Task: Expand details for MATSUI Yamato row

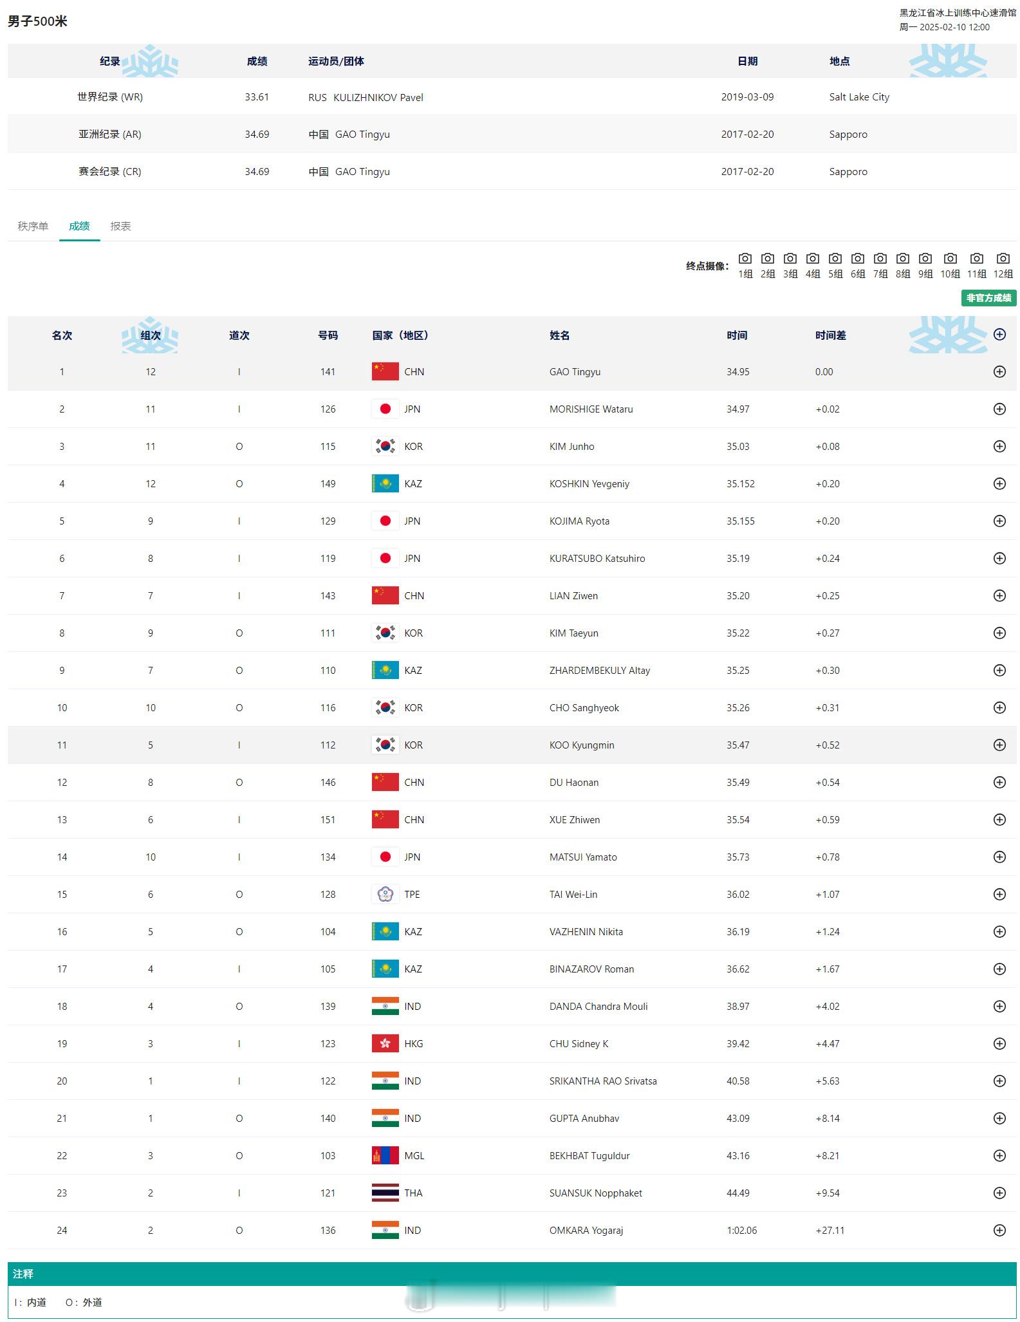Action: [999, 857]
